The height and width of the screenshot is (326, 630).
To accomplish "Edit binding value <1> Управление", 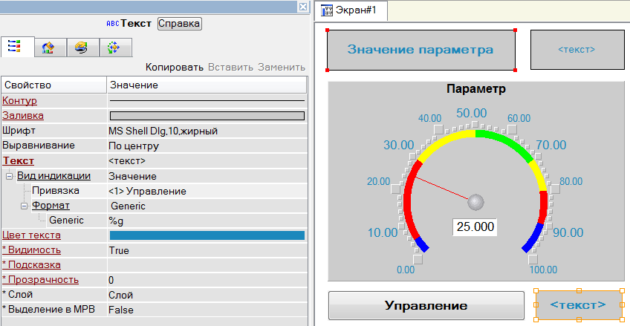I will click(147, 192).
